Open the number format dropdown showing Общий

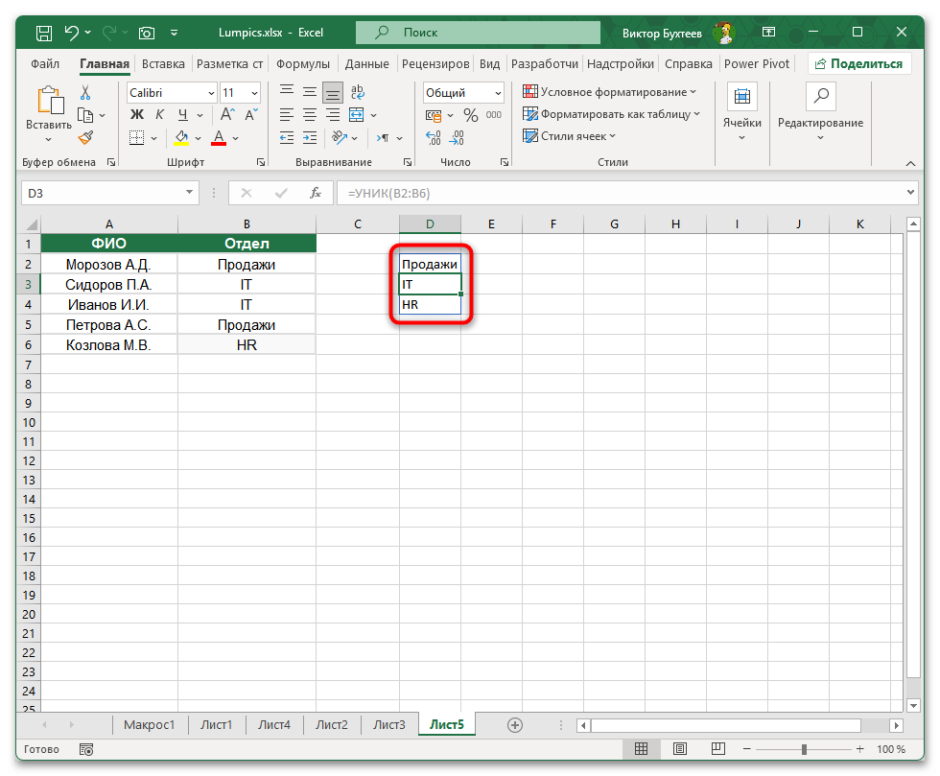pos(464,93)
